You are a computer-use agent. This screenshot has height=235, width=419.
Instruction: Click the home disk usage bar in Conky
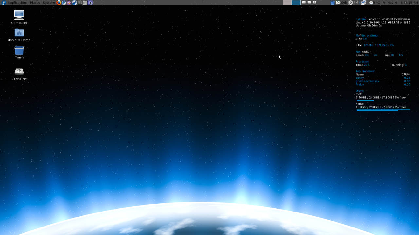click(x=383, y=110)
